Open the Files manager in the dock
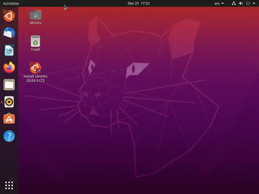The image size is (259, 194). point(9,85)
